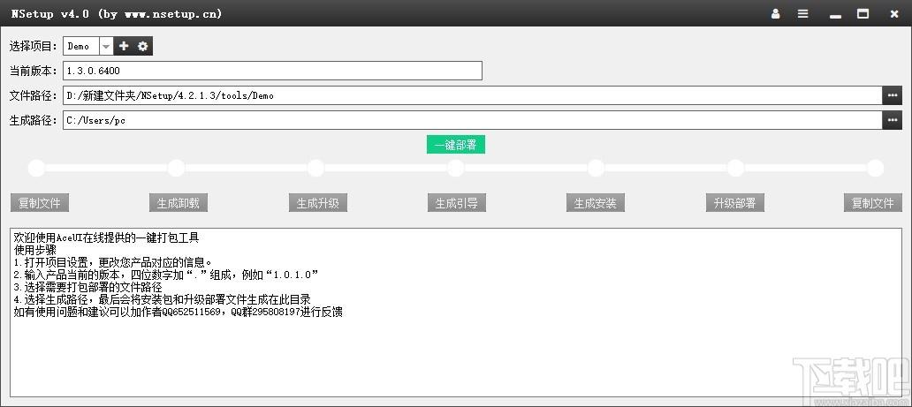Expand the Demo project dropdown
This screenshot has width=912, height=407.
click(x=106, y=47)
